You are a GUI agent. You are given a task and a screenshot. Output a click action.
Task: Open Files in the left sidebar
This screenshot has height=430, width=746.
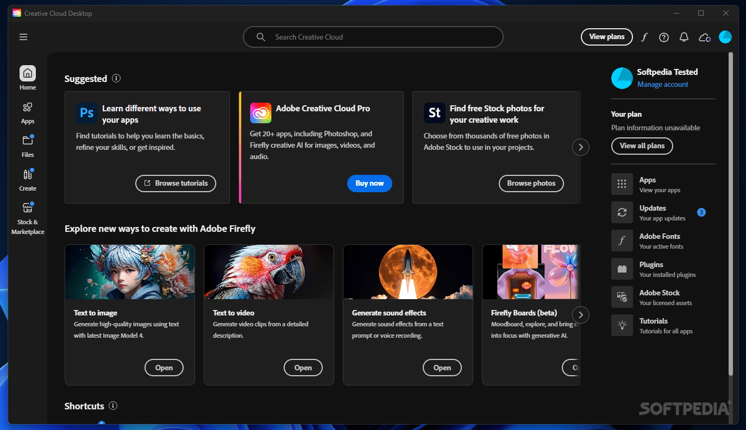pyautogui.click(x=28, y=146)
